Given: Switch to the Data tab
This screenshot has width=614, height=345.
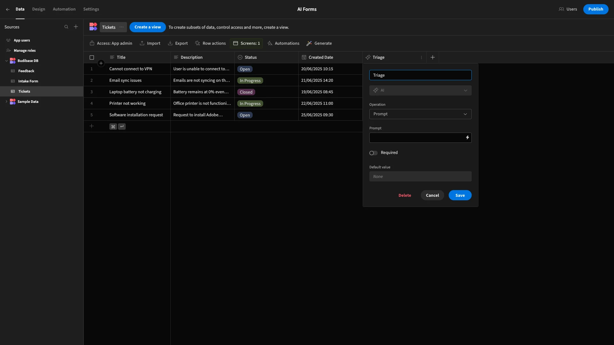Looking at the screenshot, I should [x=20, y=9].
